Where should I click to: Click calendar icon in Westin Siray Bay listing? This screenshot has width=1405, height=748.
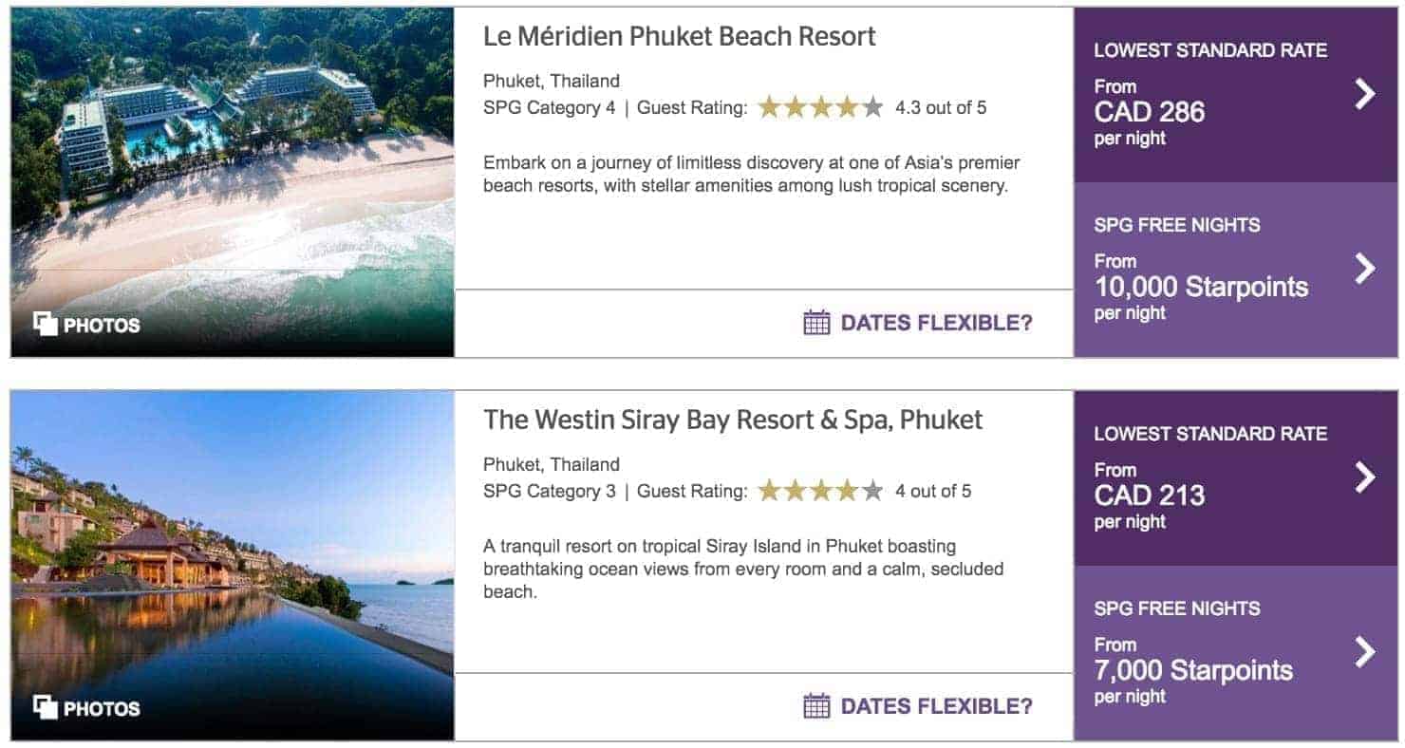click(x=816, y=706)
